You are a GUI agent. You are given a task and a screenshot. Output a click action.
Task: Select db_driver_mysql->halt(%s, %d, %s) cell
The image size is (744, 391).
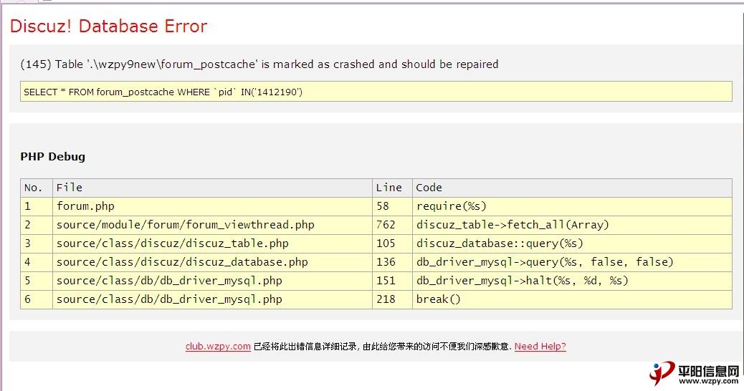pos(572,281)
